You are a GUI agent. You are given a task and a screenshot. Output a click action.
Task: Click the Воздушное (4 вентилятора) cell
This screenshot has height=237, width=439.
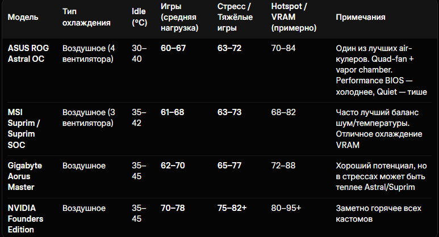(x=89, y=54)
